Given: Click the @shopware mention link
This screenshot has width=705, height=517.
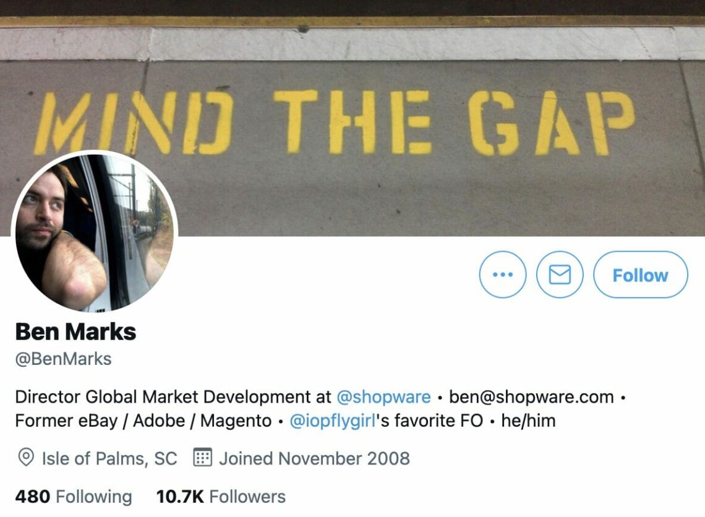Looking at the screenshot, I should [383, 397].
